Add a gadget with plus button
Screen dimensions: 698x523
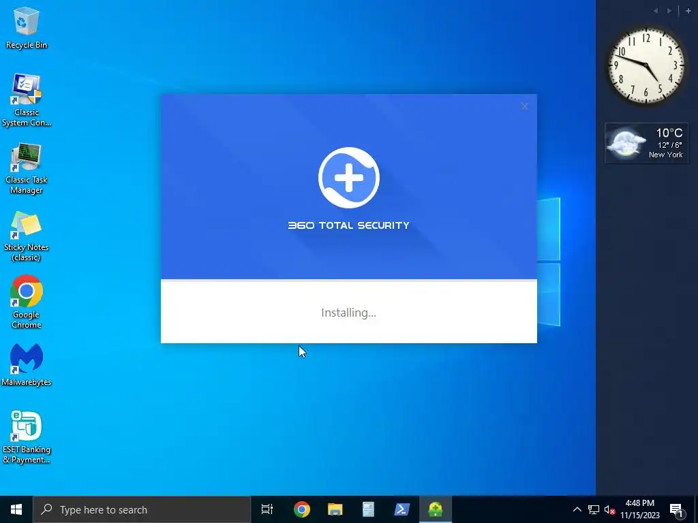coord(688,11)
